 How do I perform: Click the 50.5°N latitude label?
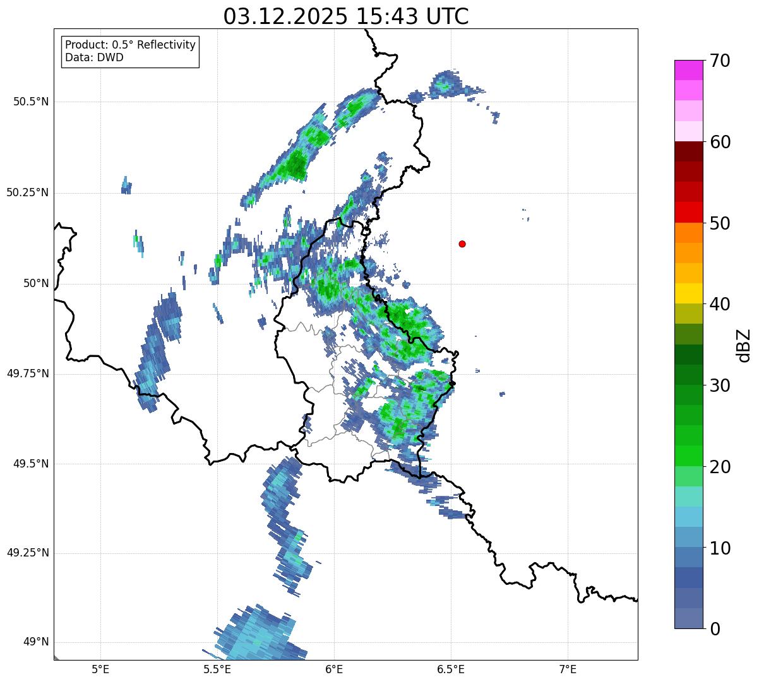(x=31, y=102)
